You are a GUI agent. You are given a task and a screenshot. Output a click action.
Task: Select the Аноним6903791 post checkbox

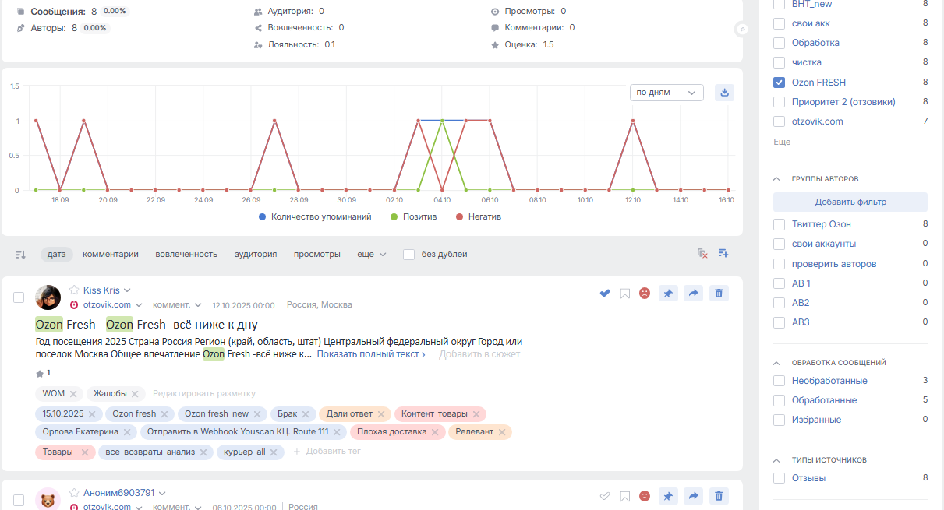pyautogui.click(x=19, y=500)
